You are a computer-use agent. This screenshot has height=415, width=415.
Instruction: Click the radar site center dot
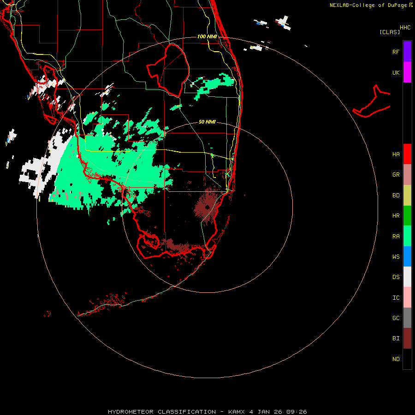[x=207, y=207]
